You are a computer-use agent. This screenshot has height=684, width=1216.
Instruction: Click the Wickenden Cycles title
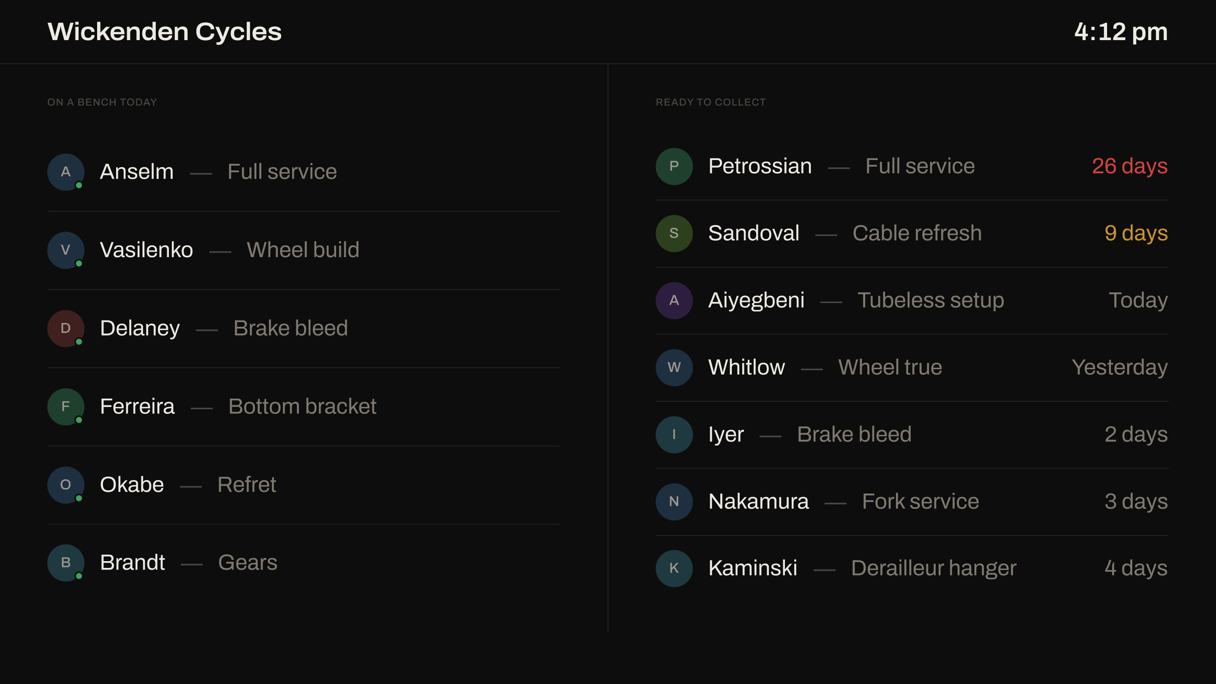click(x=164, y=32)
